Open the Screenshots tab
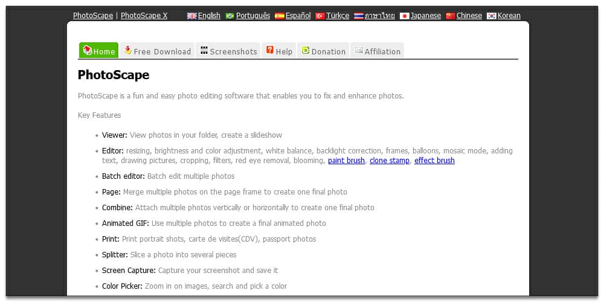 click(228, 51)
